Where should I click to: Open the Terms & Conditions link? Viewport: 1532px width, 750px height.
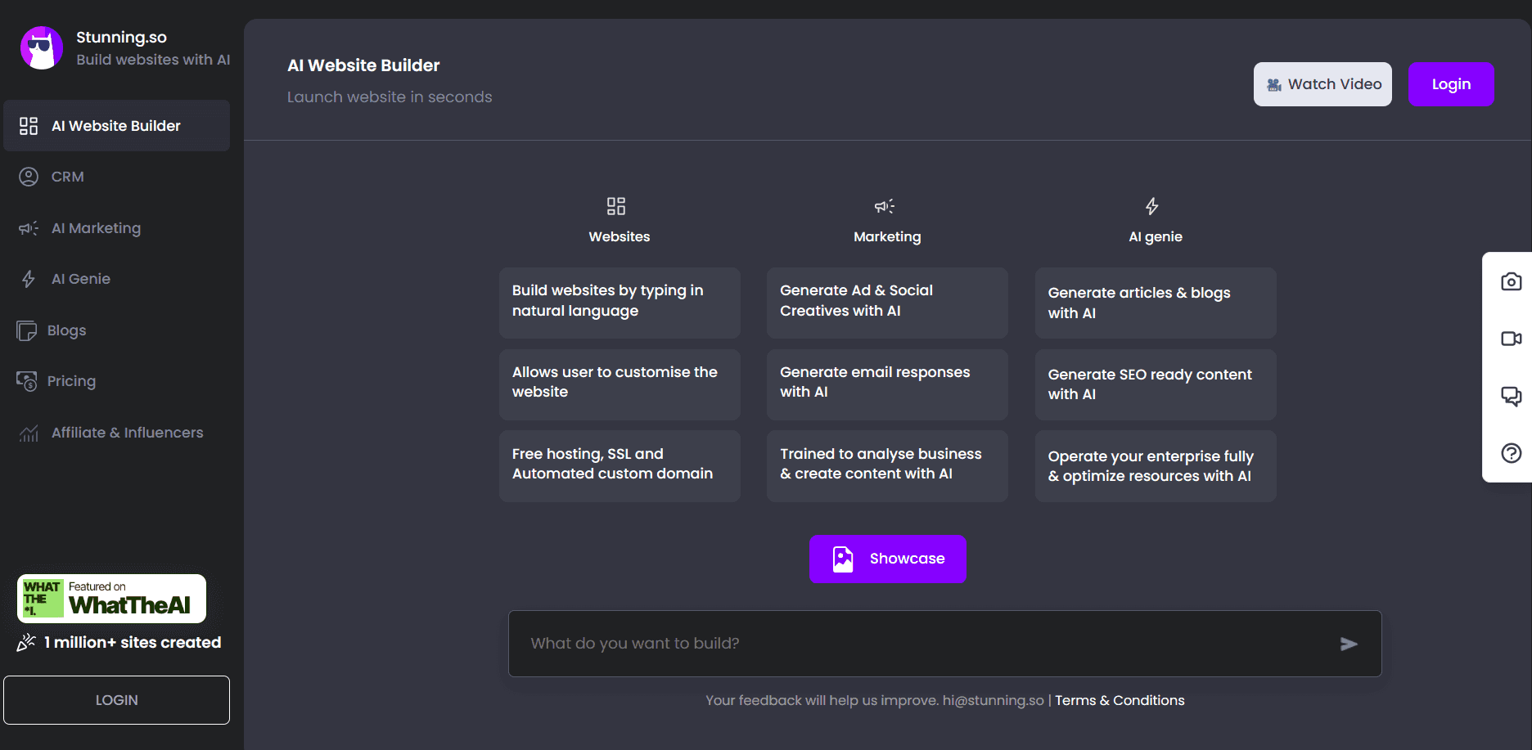point(1119,700)
